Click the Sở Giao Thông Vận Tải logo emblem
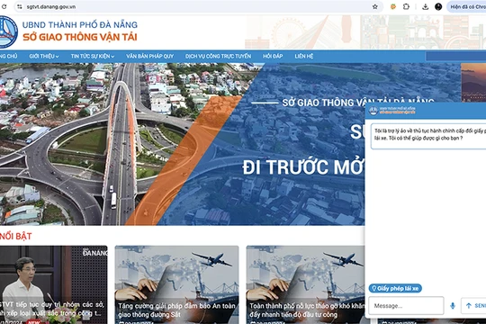Screen dimensions: 486x324 7,32
